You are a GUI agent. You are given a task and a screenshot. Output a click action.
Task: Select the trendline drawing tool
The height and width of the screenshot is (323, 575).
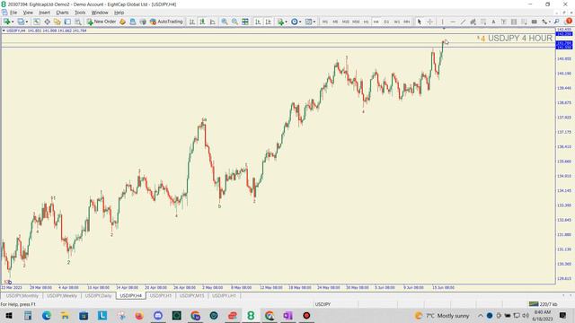(463, 22)
